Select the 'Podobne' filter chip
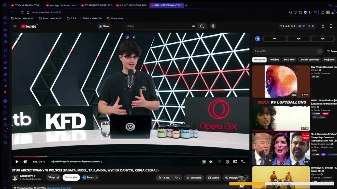This screenshot has height=189, width=337. tap(274, 60)
